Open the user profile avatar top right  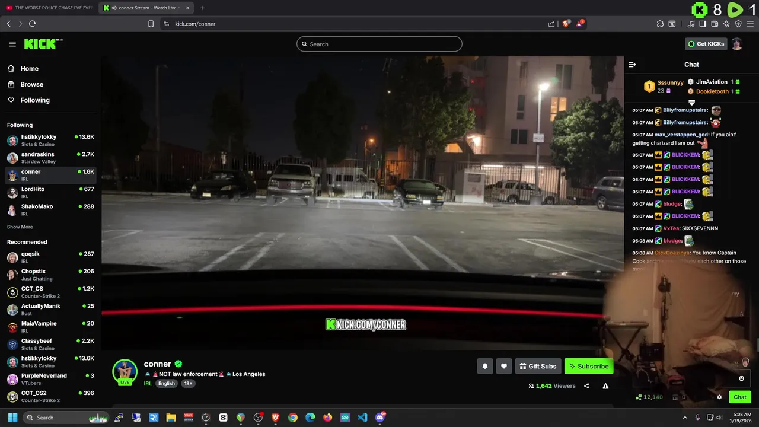(736, 44)
